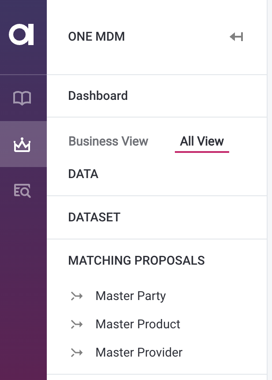Open the Dashboard page
272x380 pixels.
coord(98,96)
